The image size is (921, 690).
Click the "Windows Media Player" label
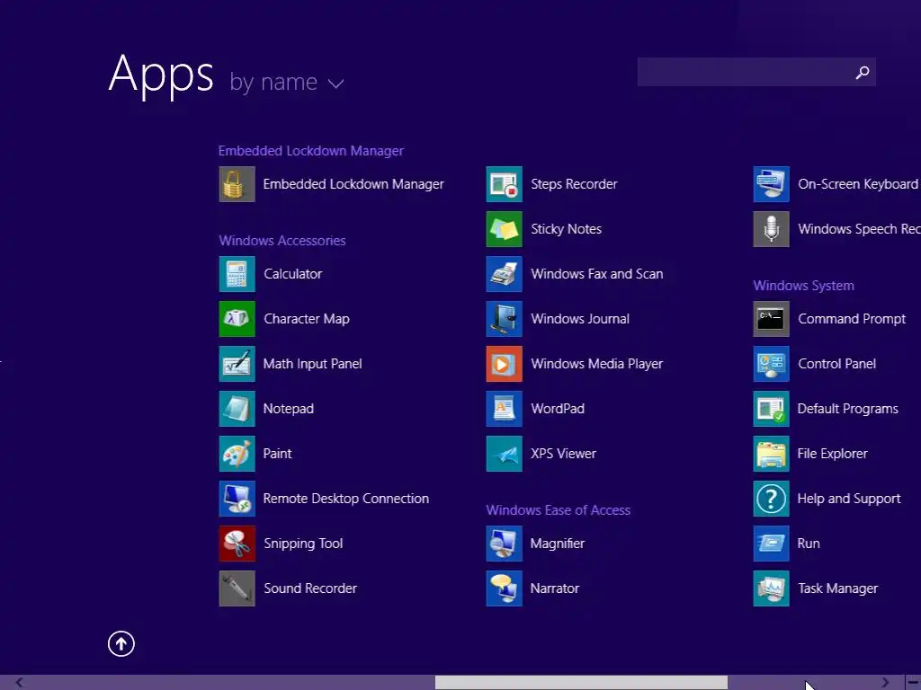(x=597, y=364)
